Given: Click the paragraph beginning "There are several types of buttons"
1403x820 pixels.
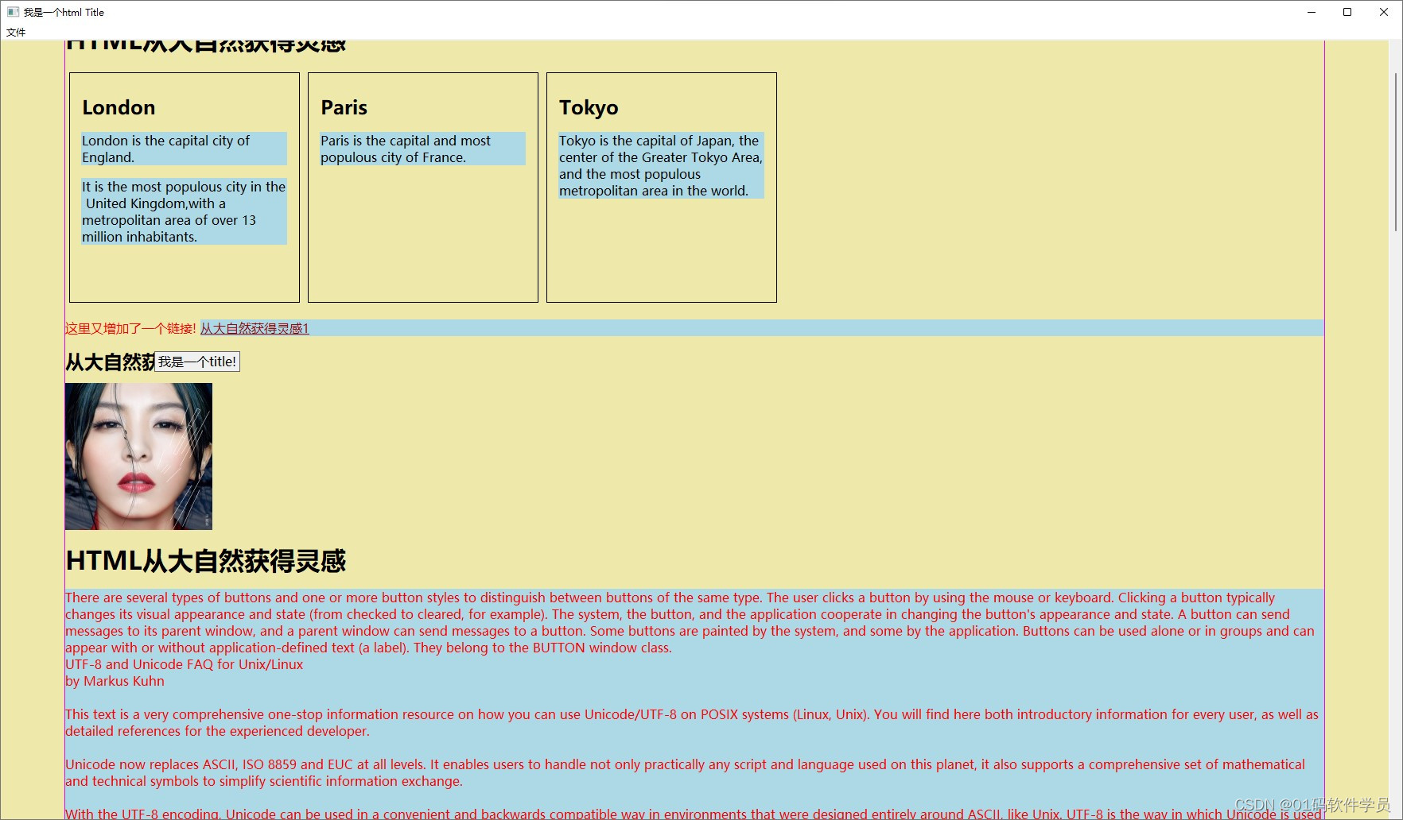Looking at the screenshot, I should [690, 622].
